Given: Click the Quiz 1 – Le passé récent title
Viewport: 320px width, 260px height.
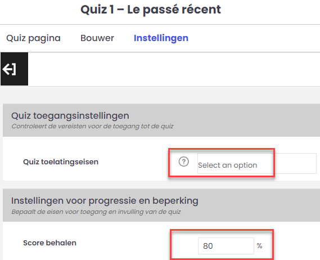Looking at the screenshot, I should (151, 10).
